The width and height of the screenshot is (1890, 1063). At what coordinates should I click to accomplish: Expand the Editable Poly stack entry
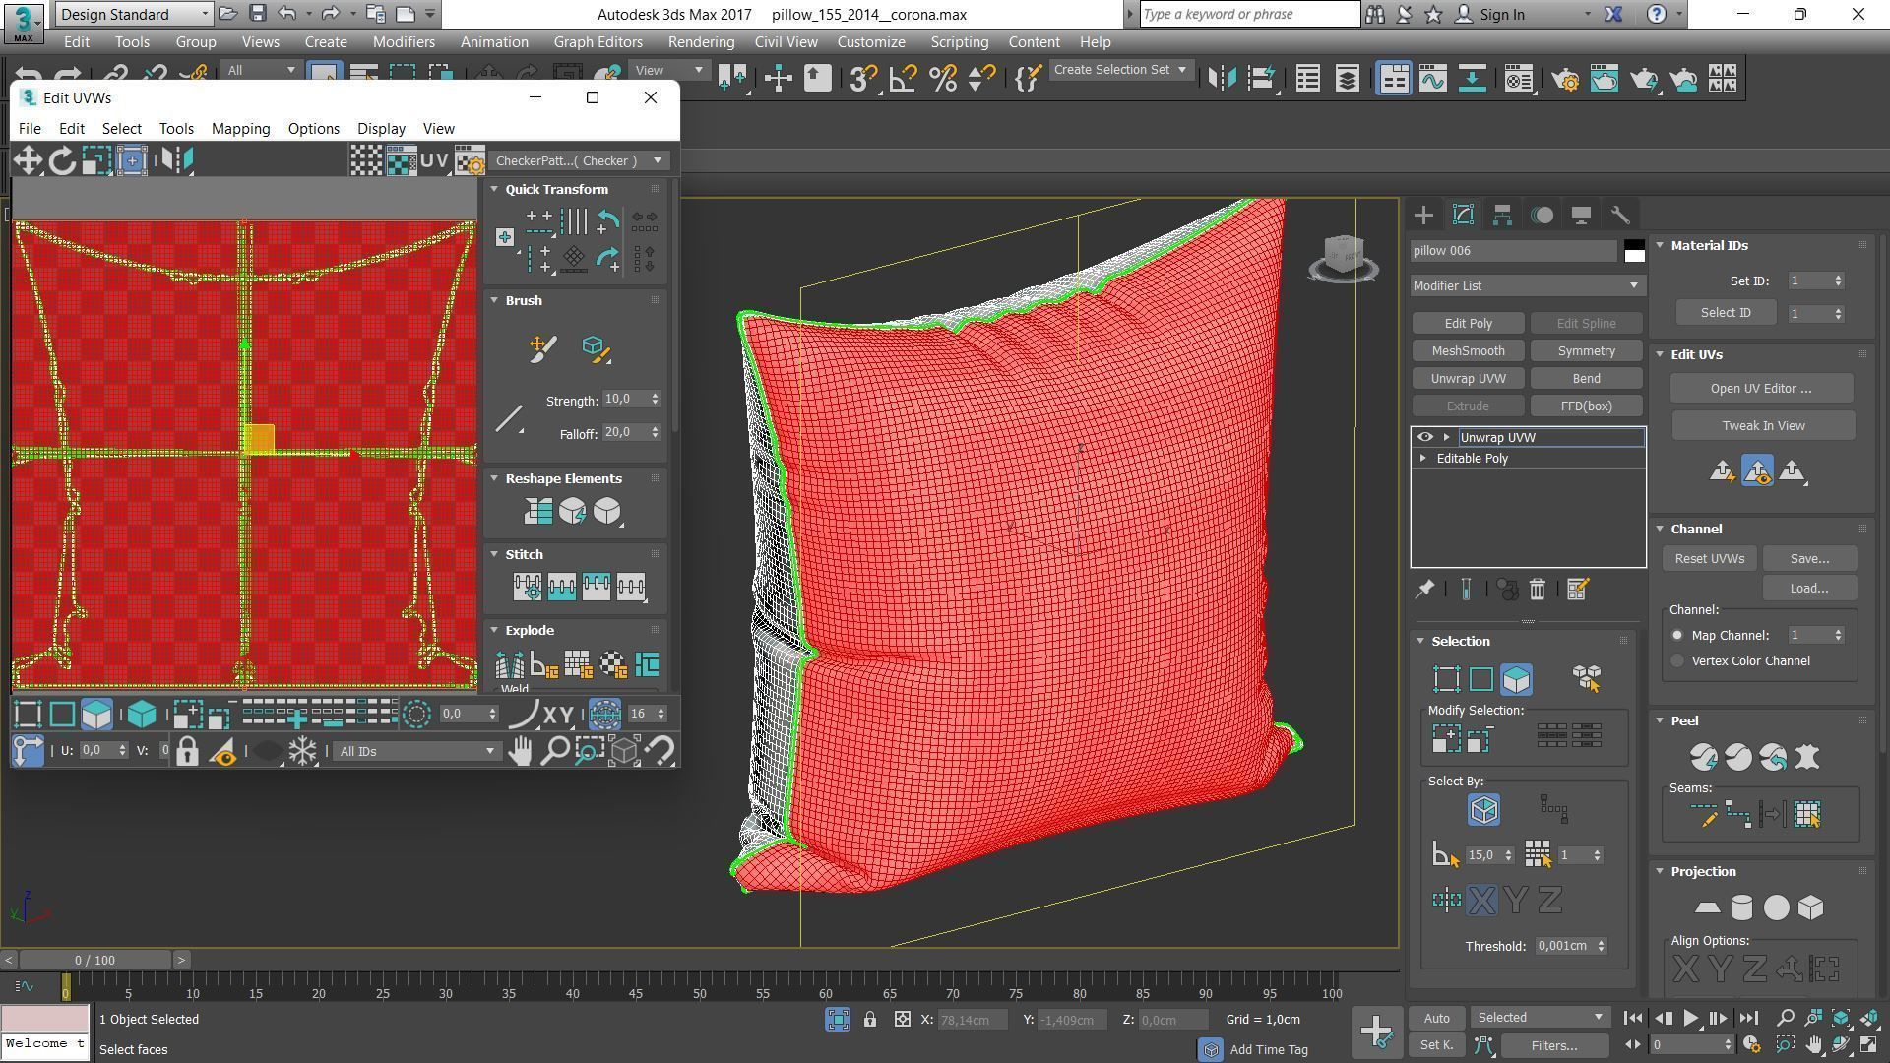(1422, 459)
